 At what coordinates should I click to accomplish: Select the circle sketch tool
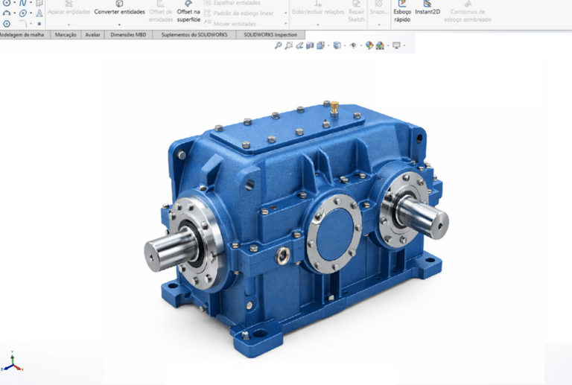click(7, 3)
